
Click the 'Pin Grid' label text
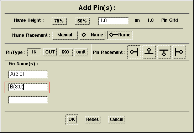(x=169, y=20)
